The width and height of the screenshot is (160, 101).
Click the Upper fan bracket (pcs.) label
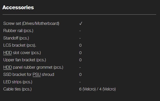pos(25,60)
